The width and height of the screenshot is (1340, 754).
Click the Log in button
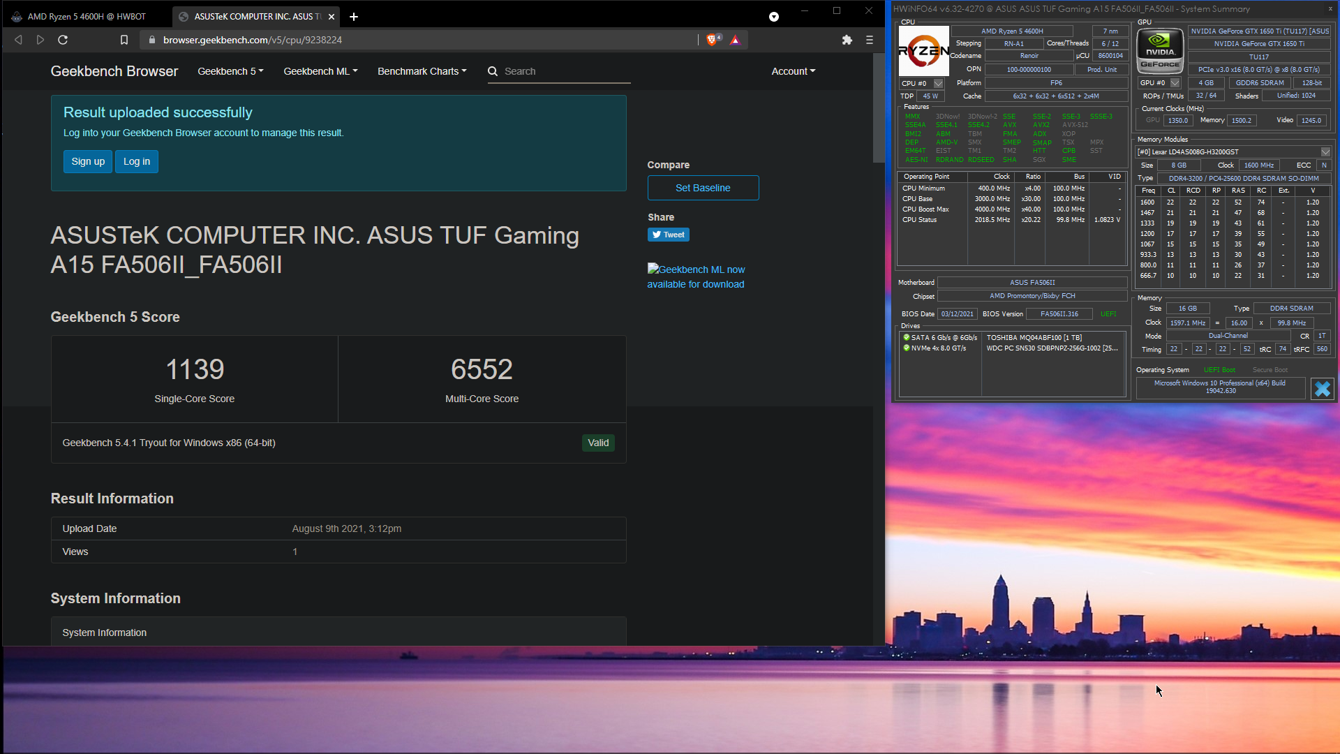pyautogui.click(x=137, y=161)
